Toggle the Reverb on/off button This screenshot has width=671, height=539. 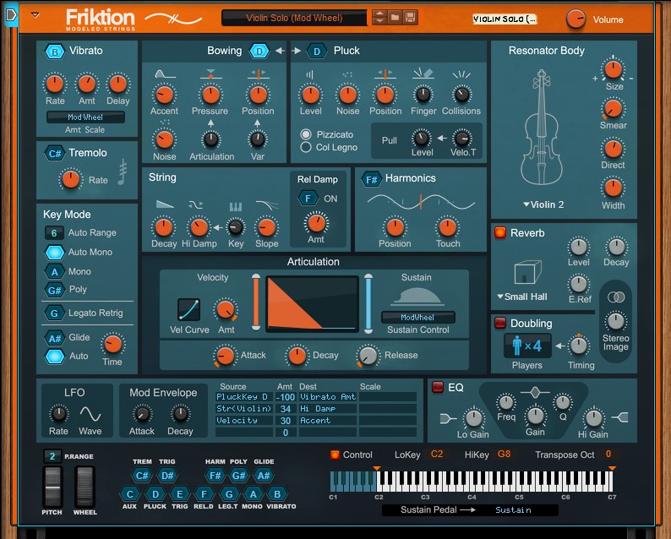coord(499,233)
